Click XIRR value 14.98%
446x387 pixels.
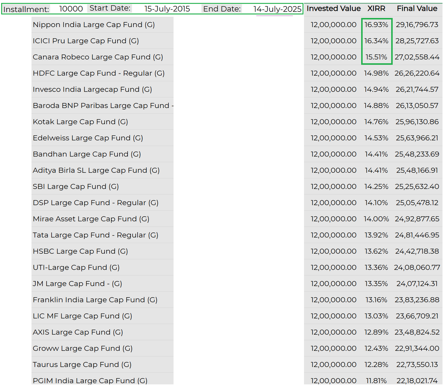[x=376, y=73]
